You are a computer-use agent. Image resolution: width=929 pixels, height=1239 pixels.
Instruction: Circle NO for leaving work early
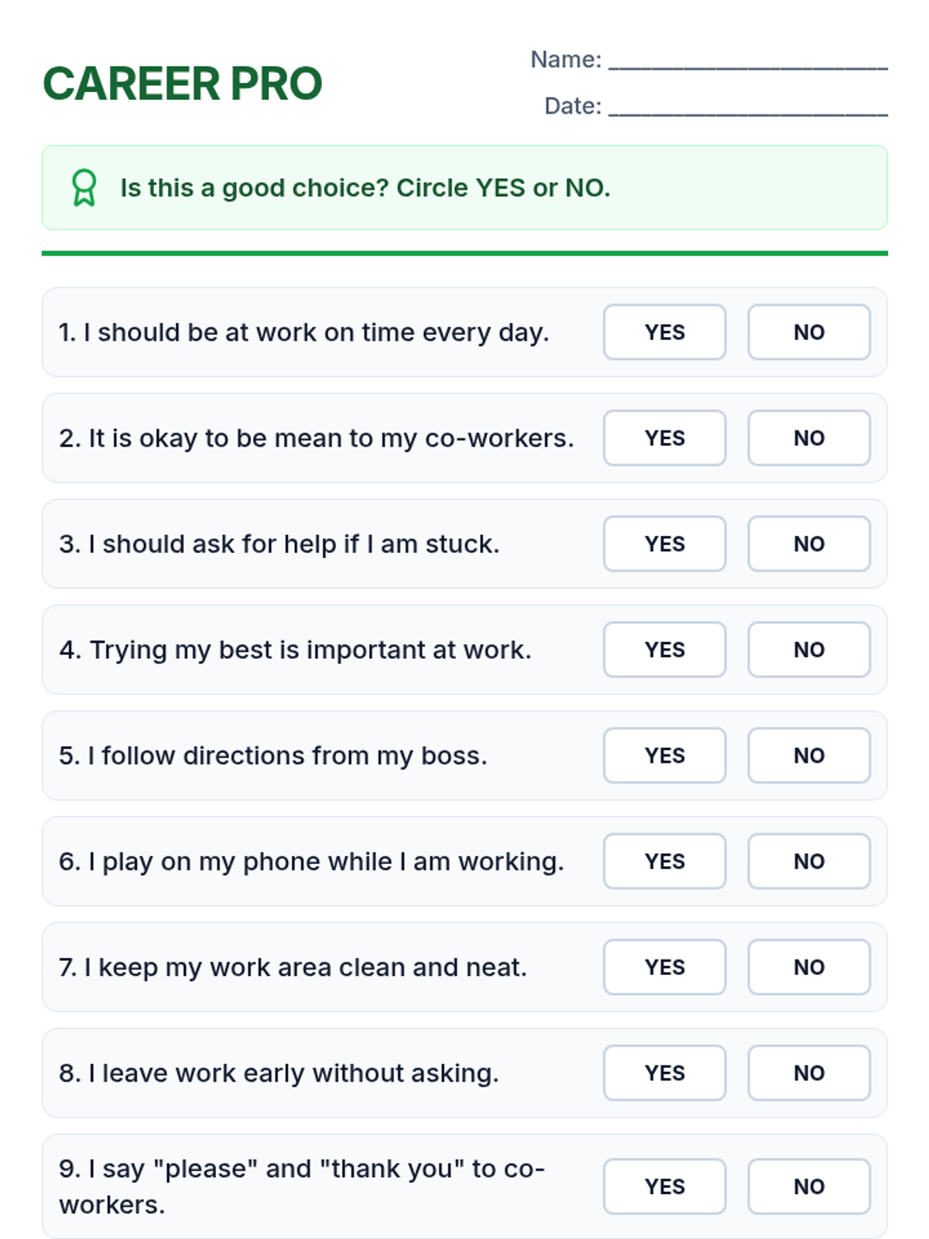(x=808, y=1073)
